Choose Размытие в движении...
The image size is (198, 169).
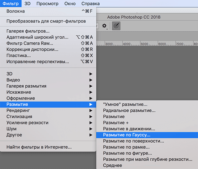147,129
